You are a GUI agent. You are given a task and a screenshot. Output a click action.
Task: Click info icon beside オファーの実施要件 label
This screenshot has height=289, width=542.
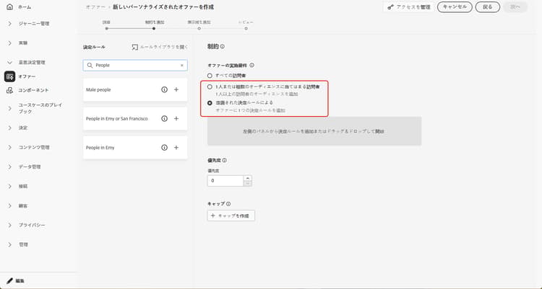coord(252,65)
